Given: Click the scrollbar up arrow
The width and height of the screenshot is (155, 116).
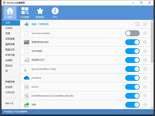Looking at the screenshot, I should point(152,21).
